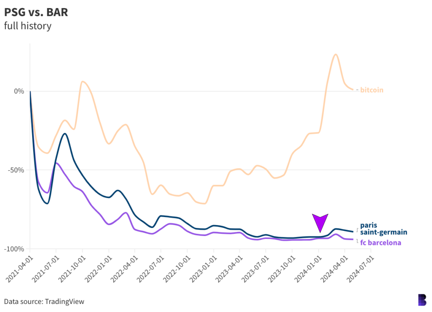Click the highest peak of the bitcoin line

tap(335, 54)
